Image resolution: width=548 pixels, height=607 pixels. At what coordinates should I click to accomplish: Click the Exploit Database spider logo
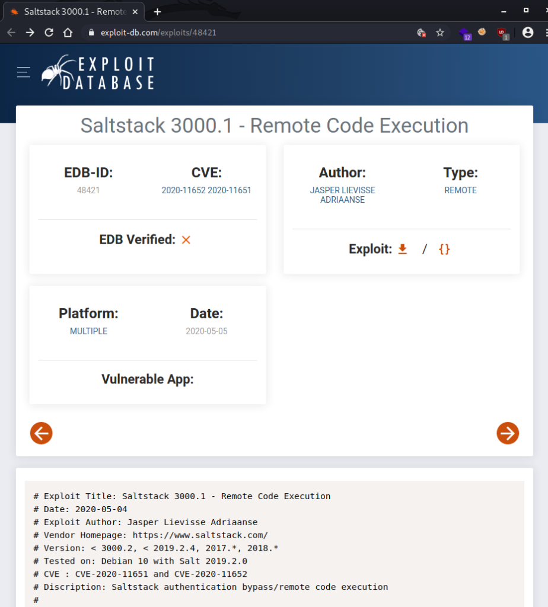98,72
